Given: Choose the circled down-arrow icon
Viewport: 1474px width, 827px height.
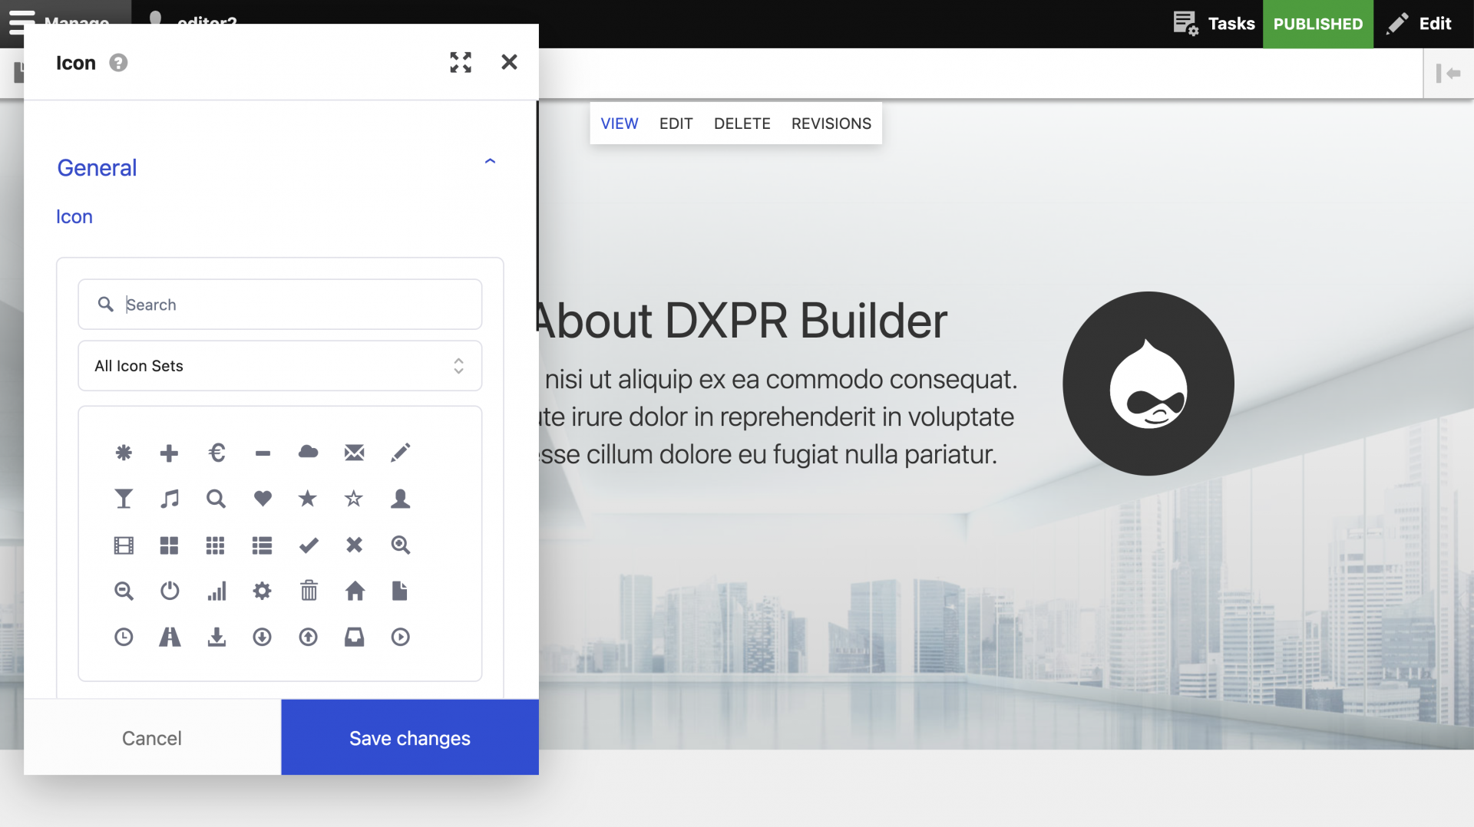Looking at the screenshot, I should click(263, 637).
